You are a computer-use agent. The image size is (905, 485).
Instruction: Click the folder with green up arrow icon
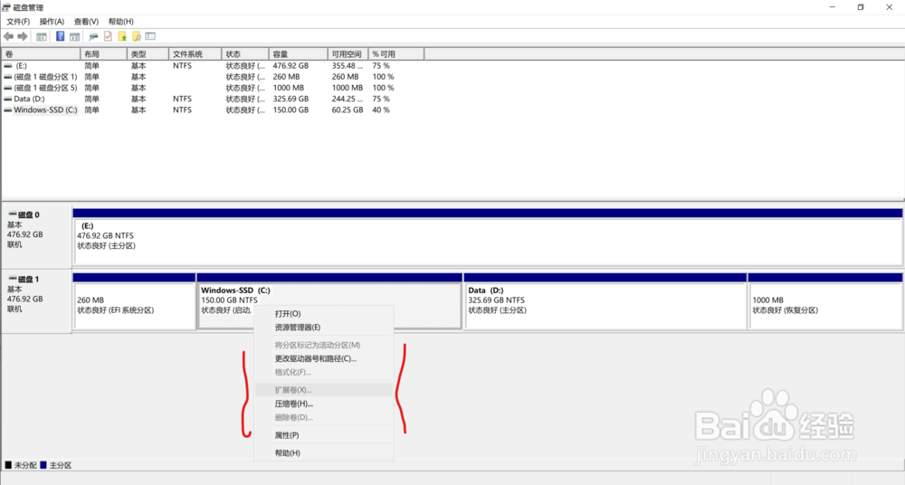tap(122, 36)
